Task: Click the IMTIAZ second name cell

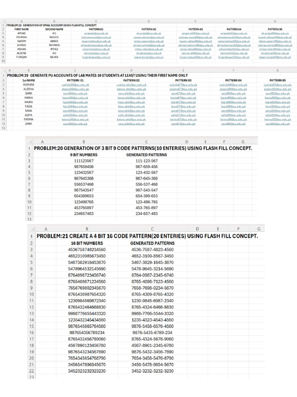Action: coord(54,49)
